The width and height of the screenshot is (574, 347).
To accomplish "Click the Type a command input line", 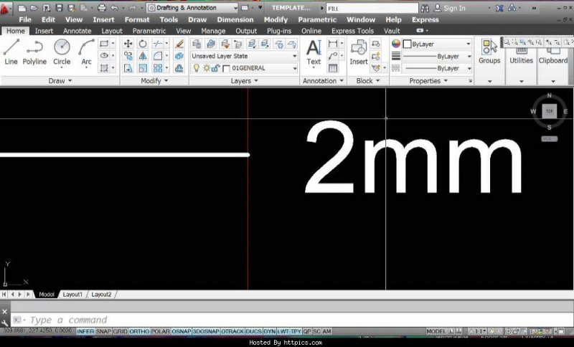I will pyautogui.click(x=292, y=320).
